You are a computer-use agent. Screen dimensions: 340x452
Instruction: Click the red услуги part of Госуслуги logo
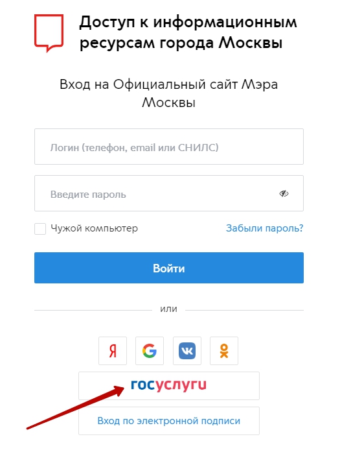tap(181, 386)
